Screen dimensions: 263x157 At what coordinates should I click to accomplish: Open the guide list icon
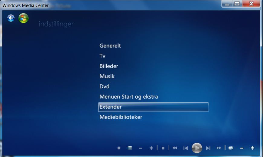tap(130, 148)
